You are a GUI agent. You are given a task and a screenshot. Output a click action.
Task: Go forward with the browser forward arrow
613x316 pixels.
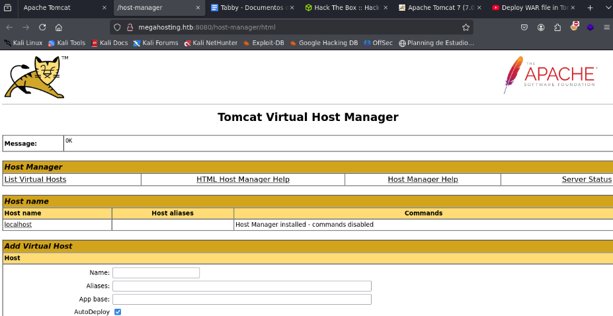[x=26, y=27]
